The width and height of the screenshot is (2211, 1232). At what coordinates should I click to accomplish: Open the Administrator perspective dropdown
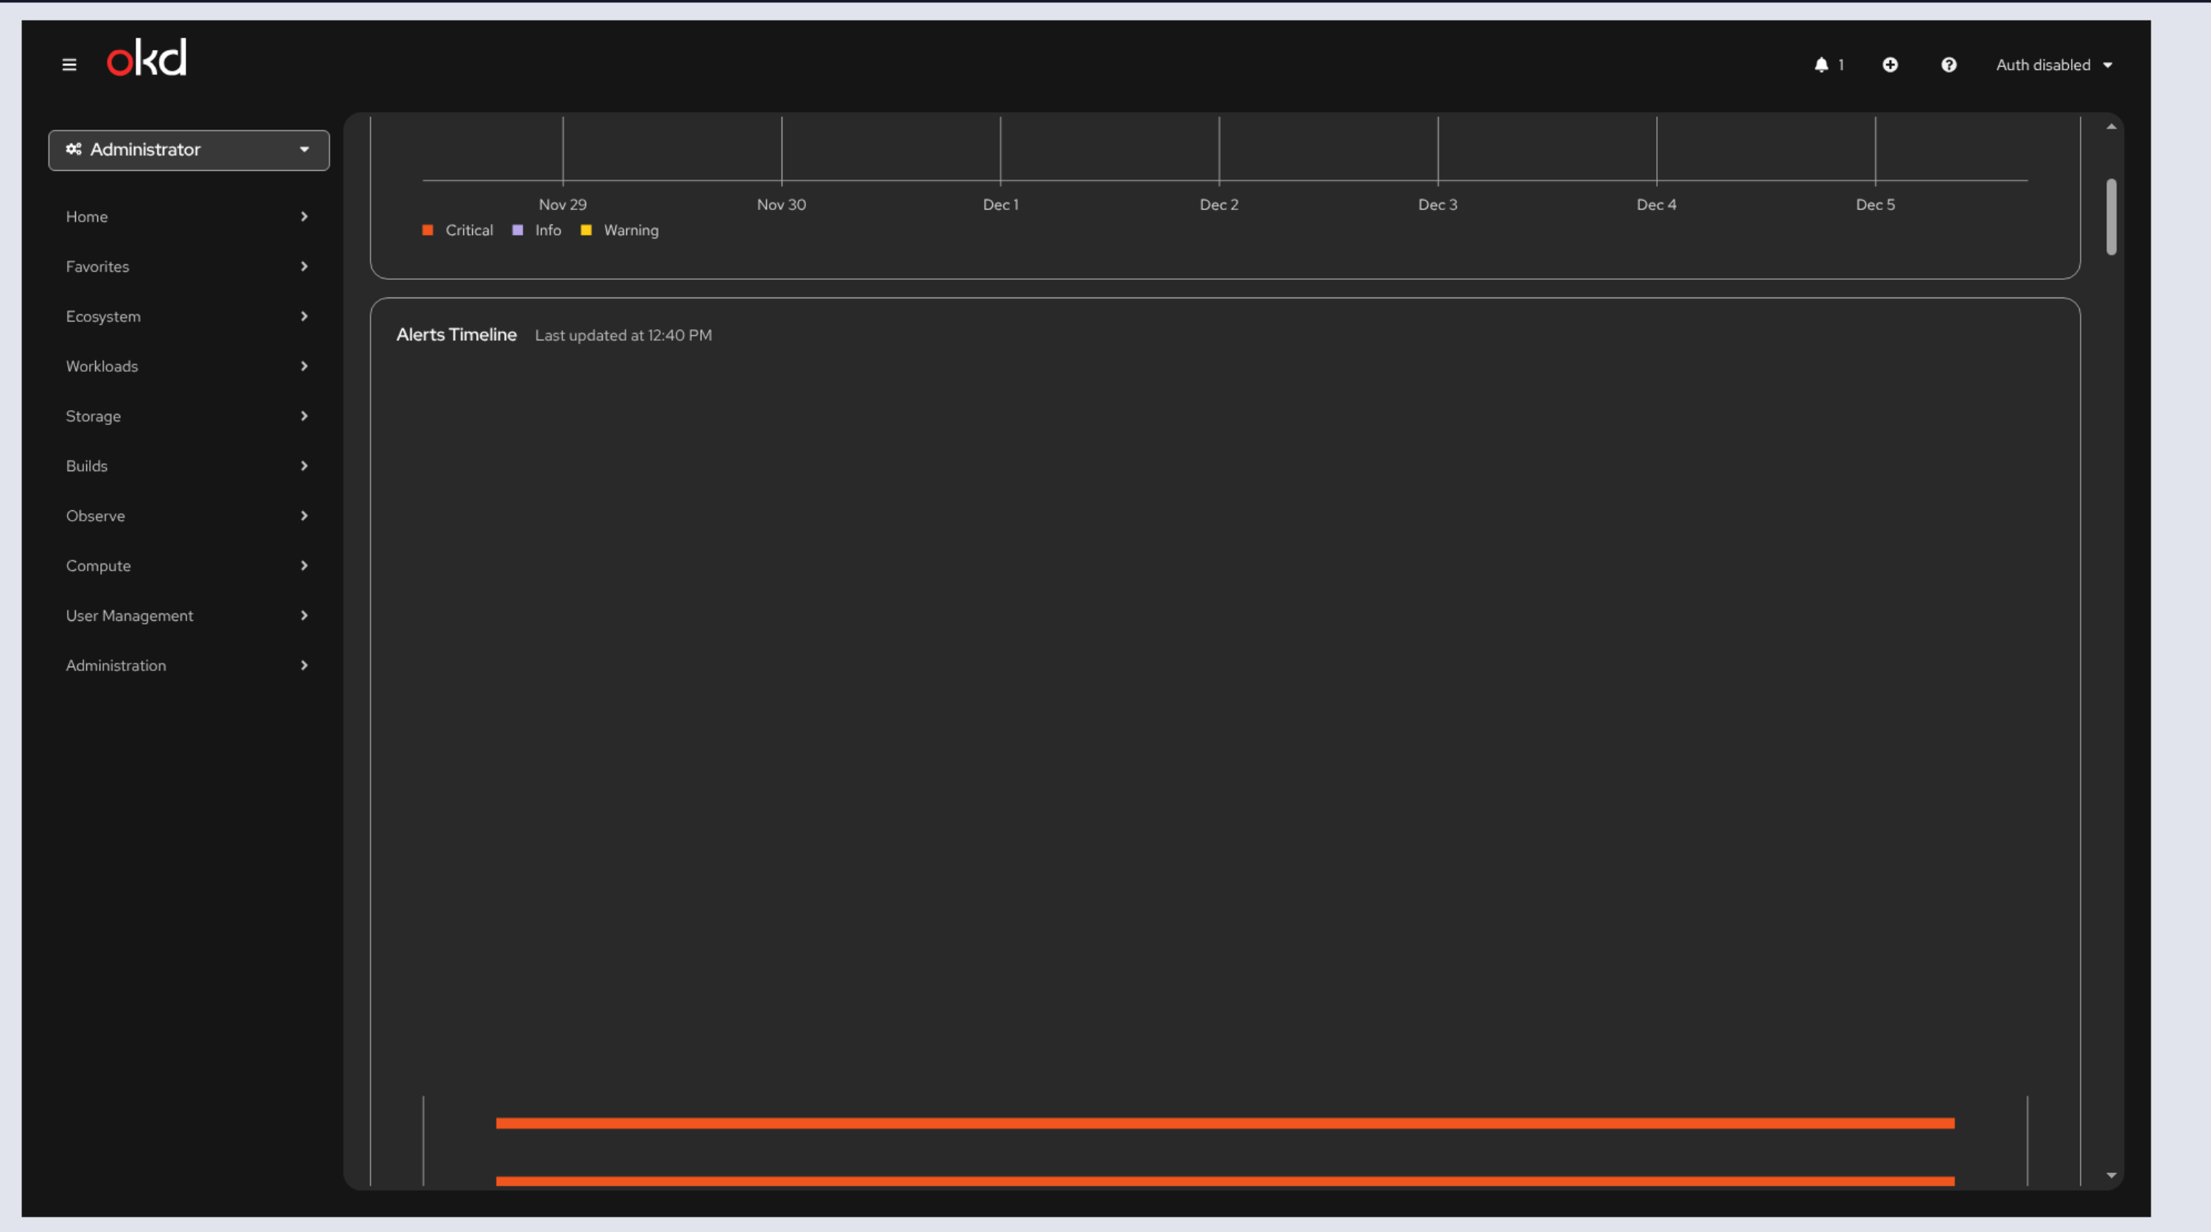tap(189, 150)
